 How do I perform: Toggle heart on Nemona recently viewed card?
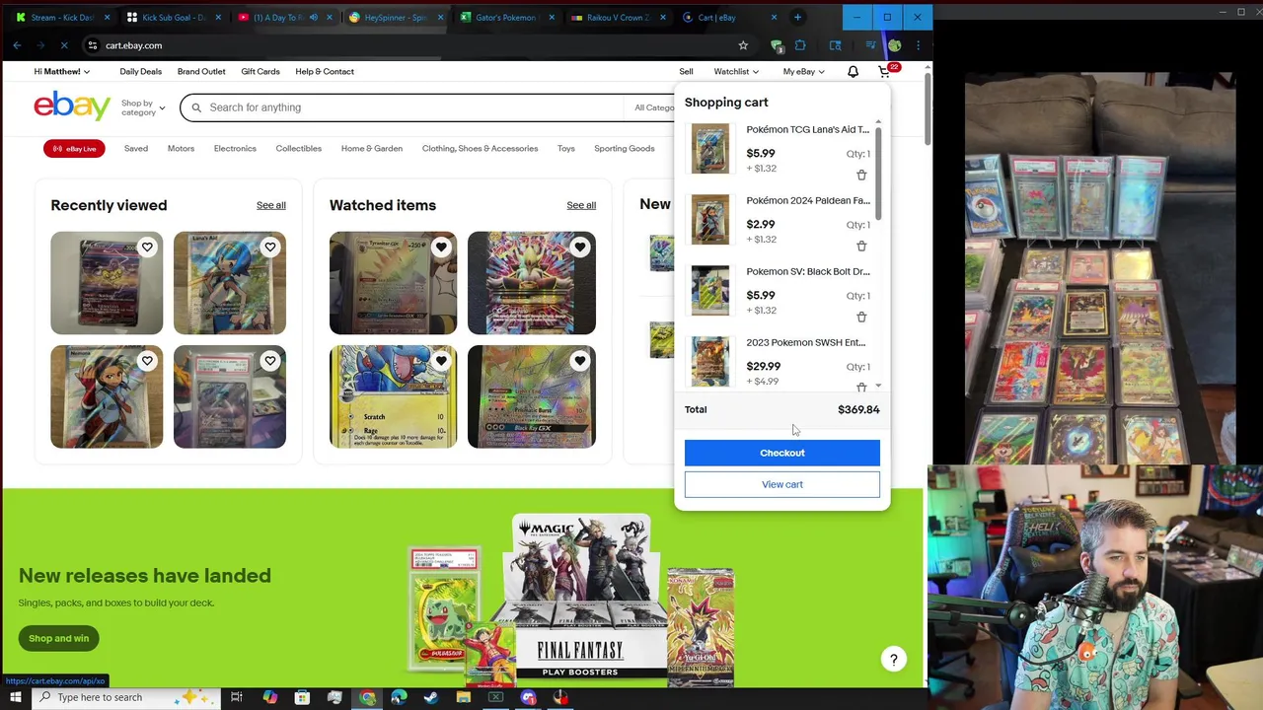[x=147, y=361]
